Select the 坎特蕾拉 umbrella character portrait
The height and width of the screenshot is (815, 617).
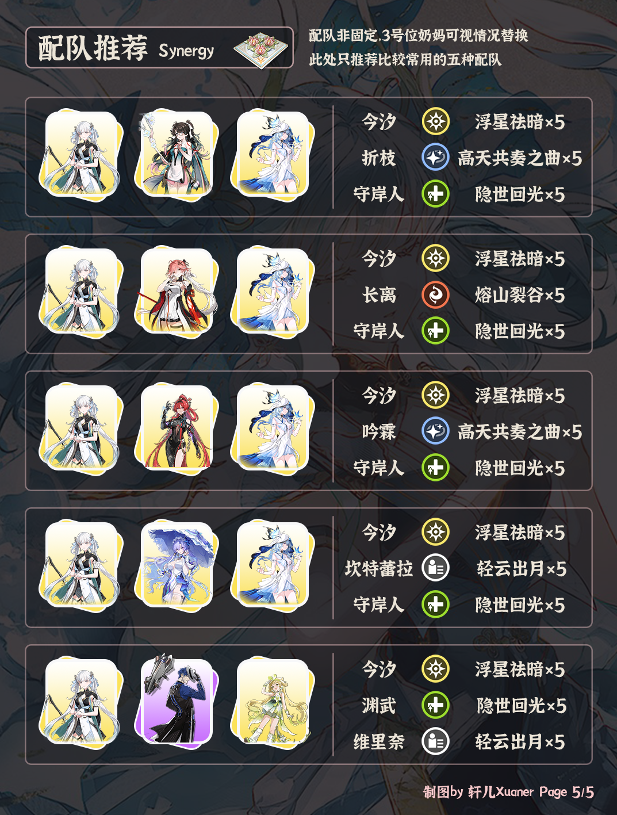[175, 565]
